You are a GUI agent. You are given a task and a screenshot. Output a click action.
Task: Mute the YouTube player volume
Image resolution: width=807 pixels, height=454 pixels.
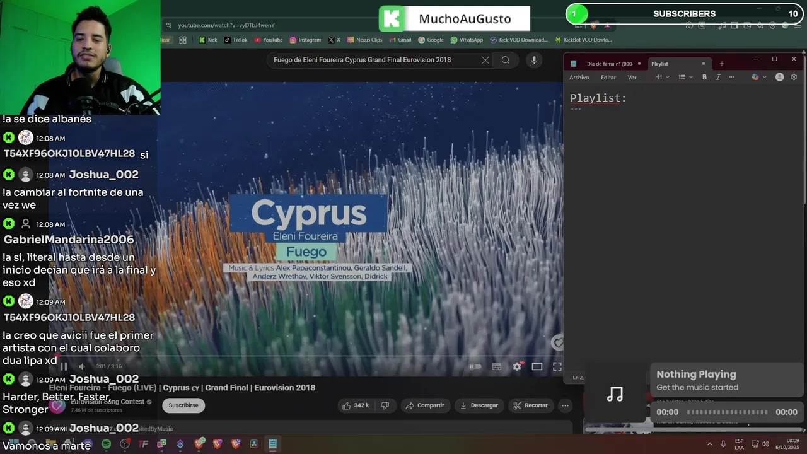(82, 366)
